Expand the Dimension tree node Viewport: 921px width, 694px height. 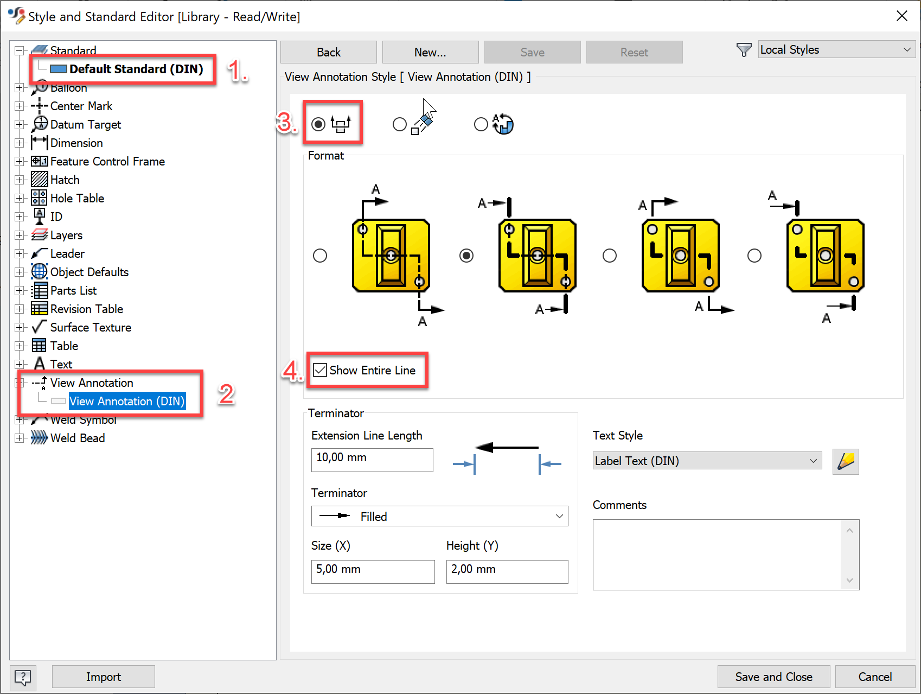[20, 143]
